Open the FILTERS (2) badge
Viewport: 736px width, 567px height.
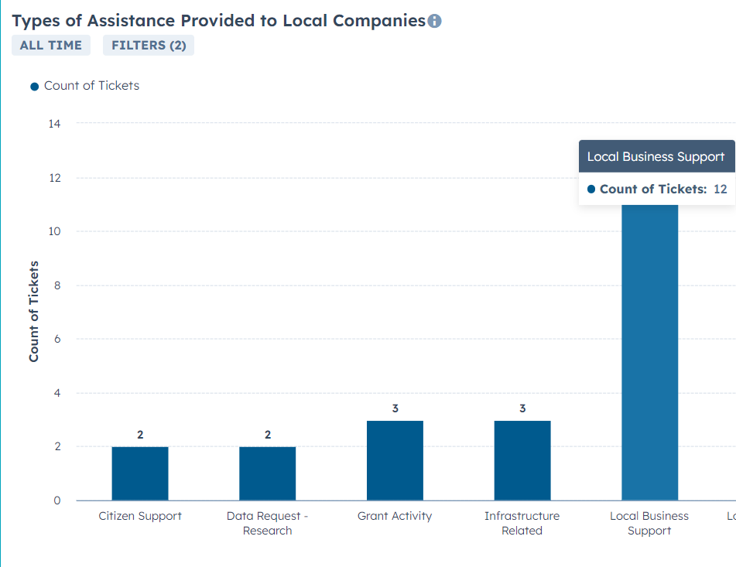[x=149, y=45]
